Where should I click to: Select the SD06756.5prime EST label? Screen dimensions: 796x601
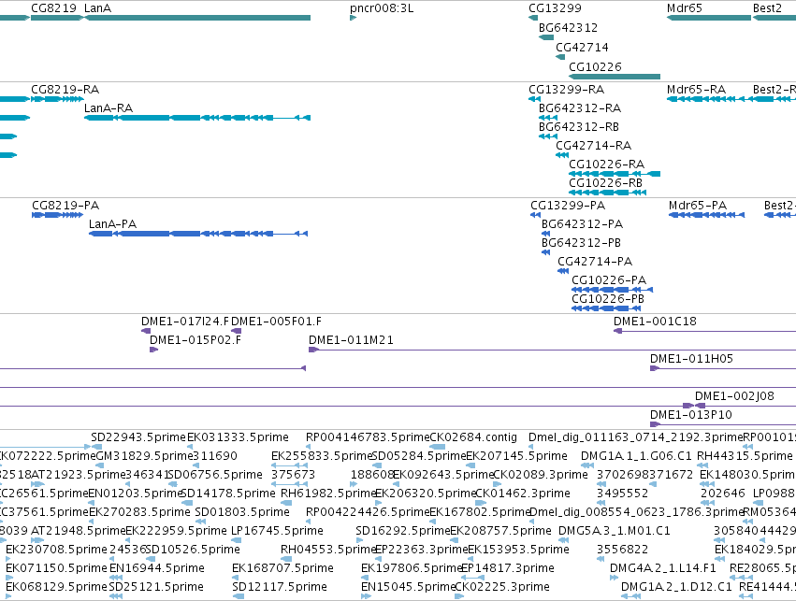[216, 475]
